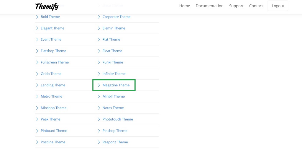Image resolution: width=302 pixels, height=151 pixels.
Task: Tap the arrow icon next to Funki Theme
Action: 99,62
